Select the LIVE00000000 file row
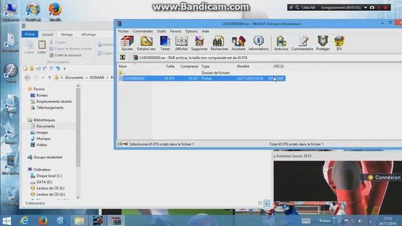Image resolution: width=402 pixels, height=226 pixels. click(202, 78)
